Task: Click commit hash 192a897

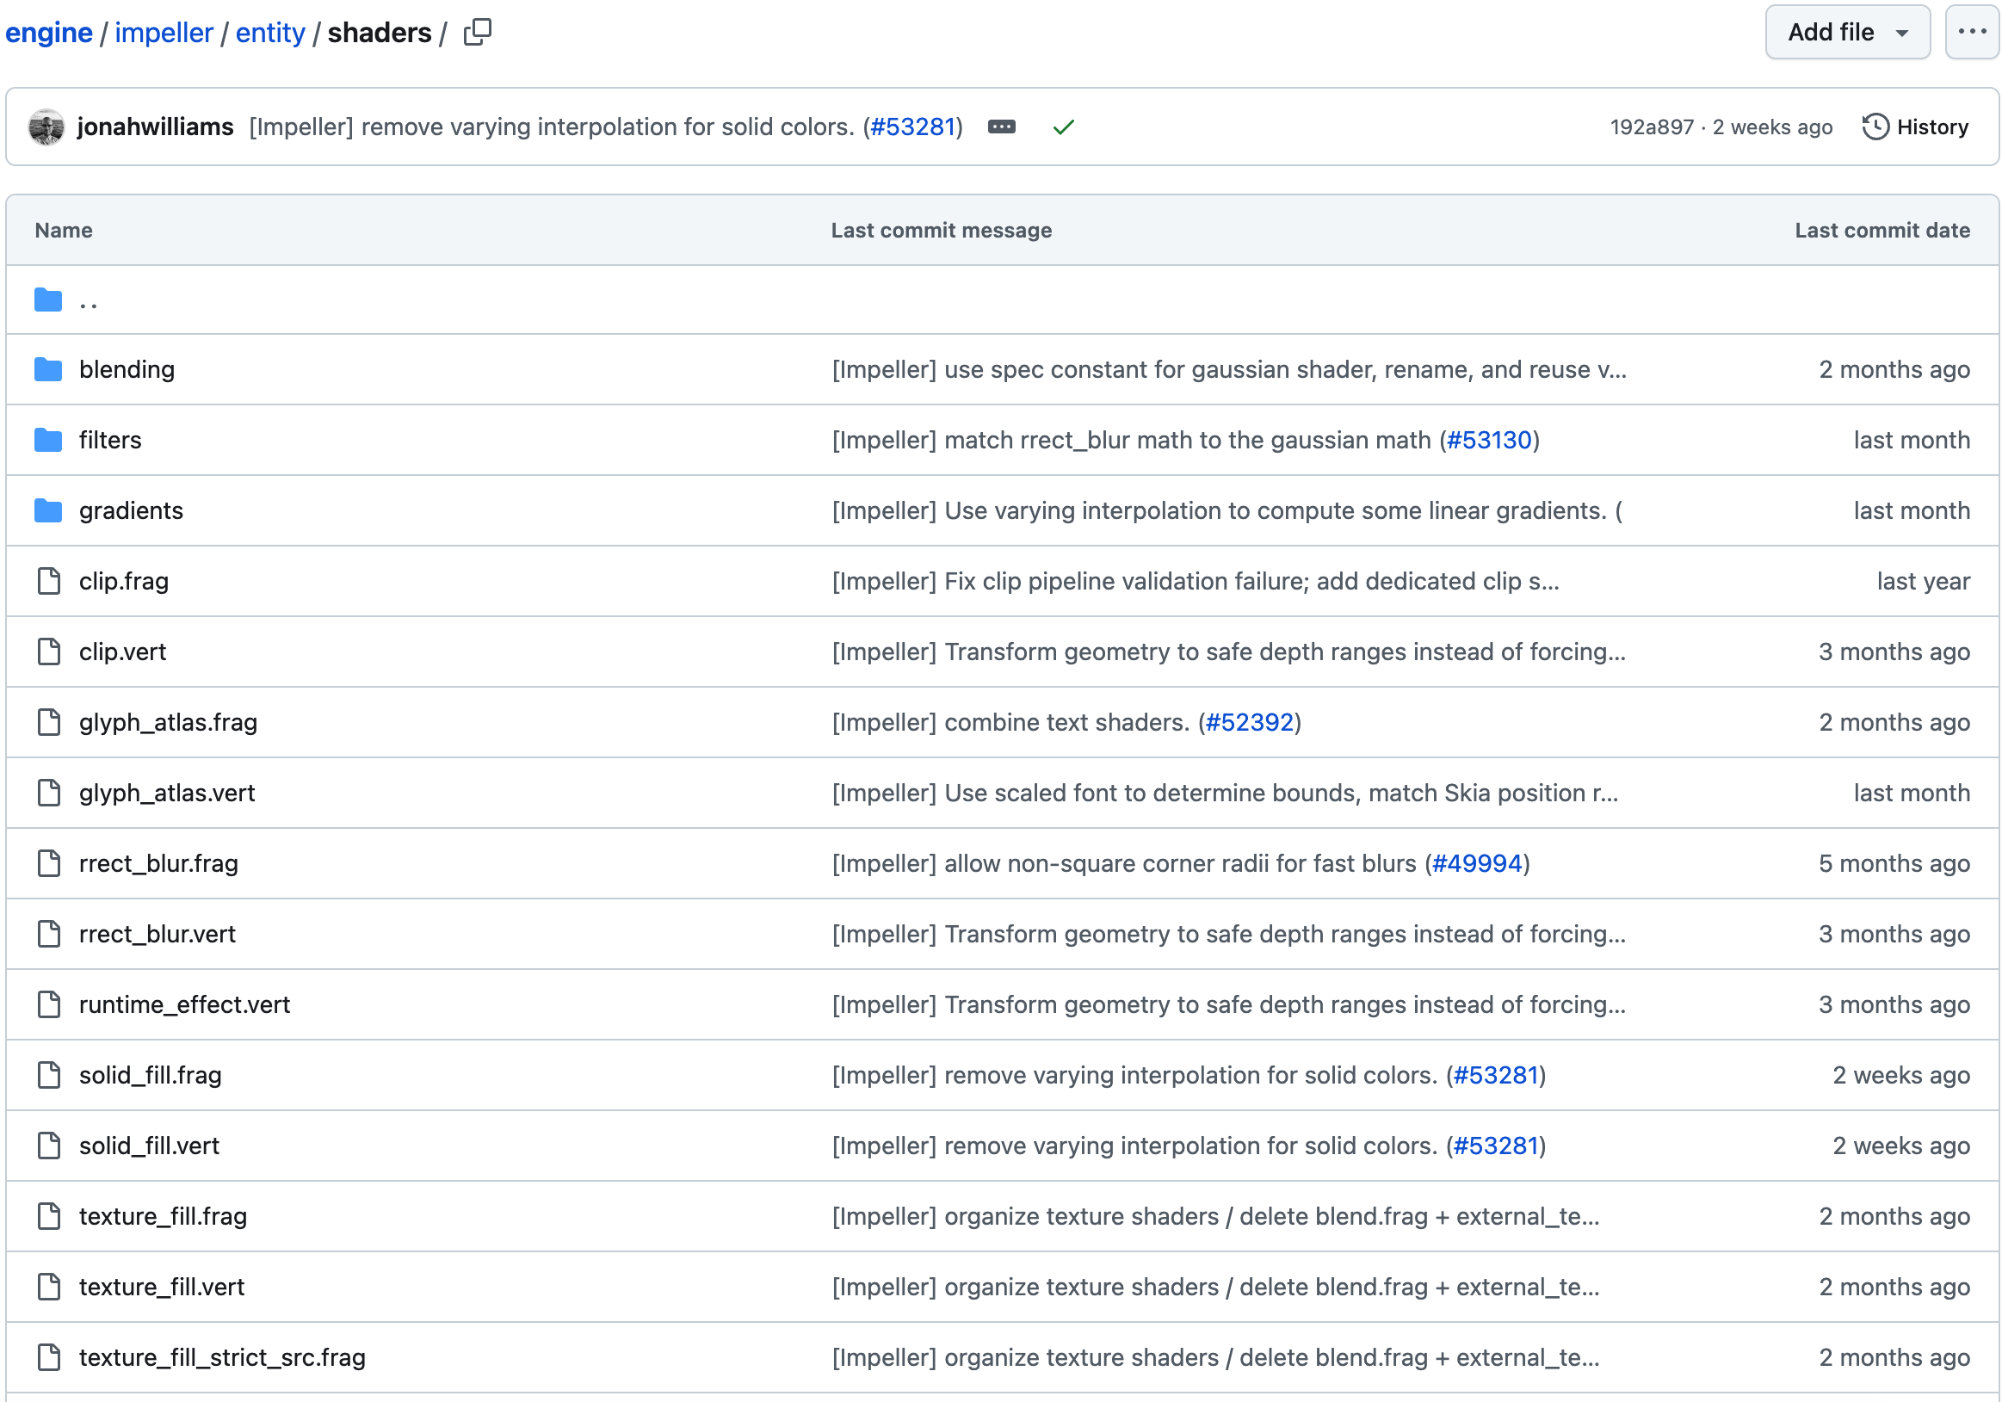Action: (1651, 127)
